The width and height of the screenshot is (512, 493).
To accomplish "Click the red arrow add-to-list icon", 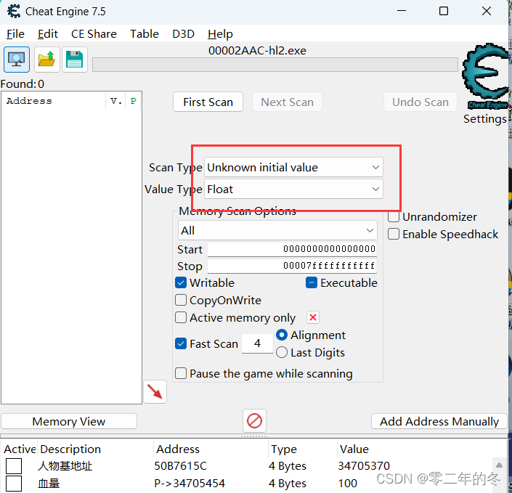I will click(x=155, y=391).
